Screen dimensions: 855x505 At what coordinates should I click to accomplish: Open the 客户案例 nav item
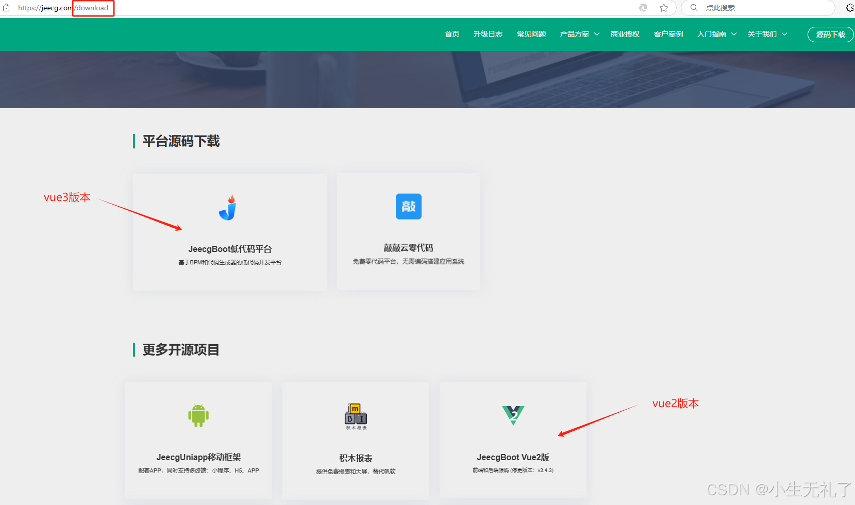pyautogui.click(x=668, y=34)
